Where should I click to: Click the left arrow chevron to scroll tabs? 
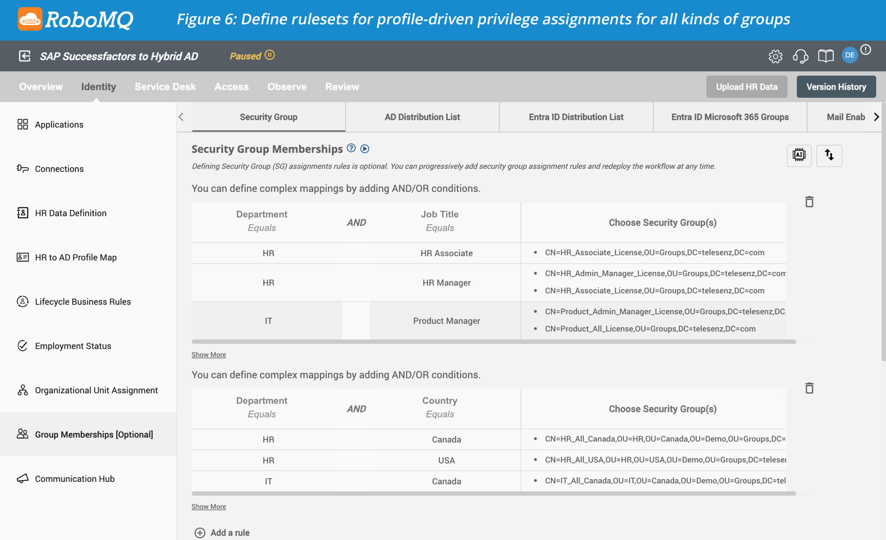tap(182, 117)
